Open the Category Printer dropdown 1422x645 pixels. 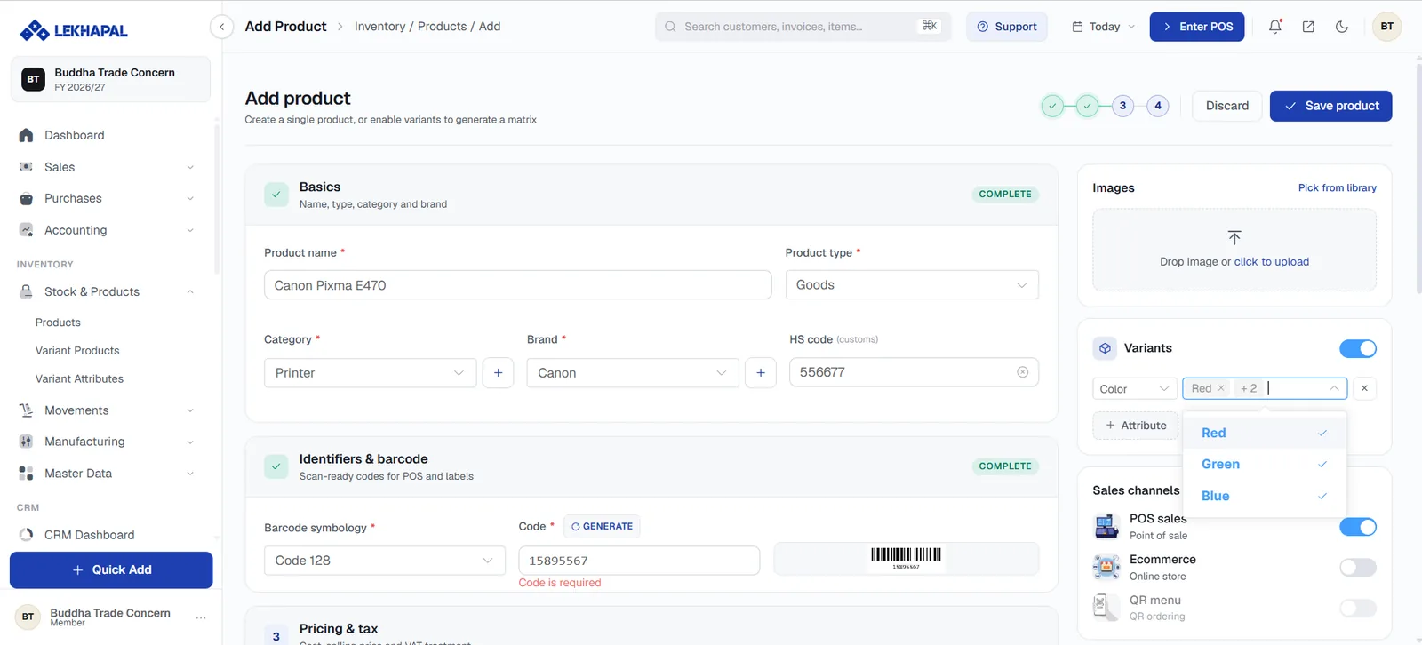[x=370, y=373]
